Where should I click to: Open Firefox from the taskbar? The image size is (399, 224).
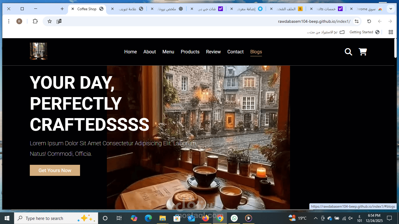(x=206, y=218)
